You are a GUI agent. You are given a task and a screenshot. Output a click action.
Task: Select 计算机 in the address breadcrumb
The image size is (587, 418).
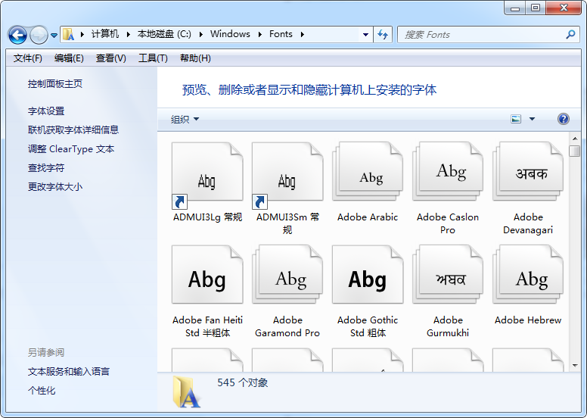(x=105, y=34)
